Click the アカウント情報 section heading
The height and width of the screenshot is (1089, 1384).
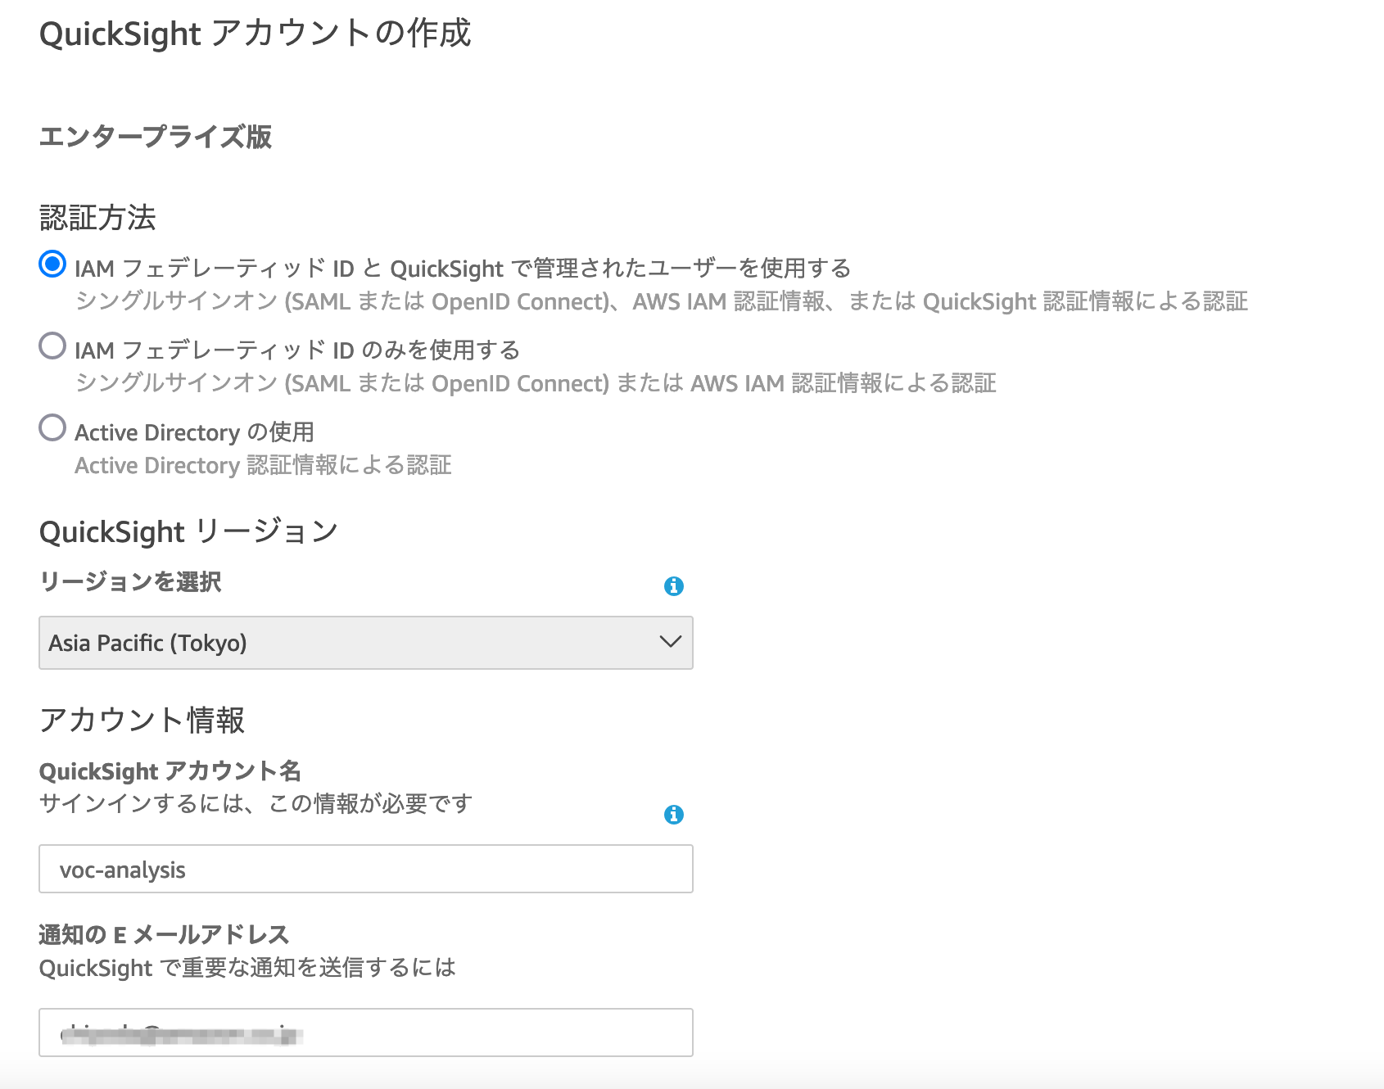[x=142, y=720]
